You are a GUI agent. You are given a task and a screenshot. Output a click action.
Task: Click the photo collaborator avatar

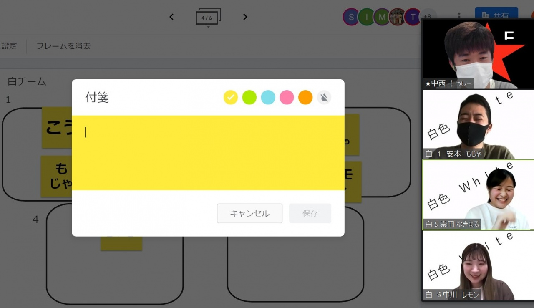click(x=397, y=17)
